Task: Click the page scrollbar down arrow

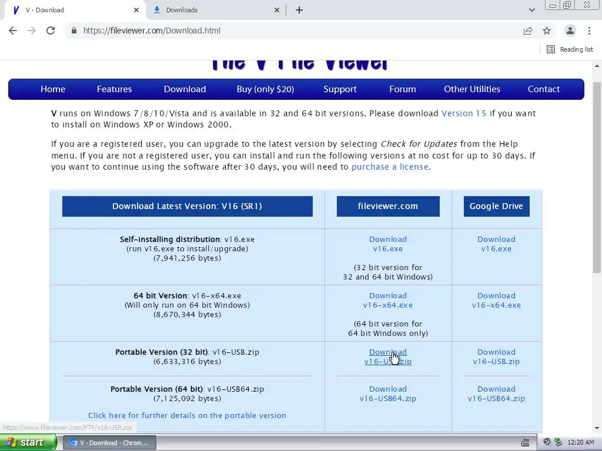Action: pos(597,428)
